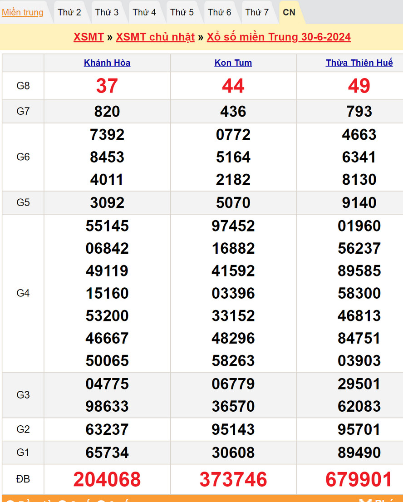Click Kon Tum special prize 373746

[233, 479]
